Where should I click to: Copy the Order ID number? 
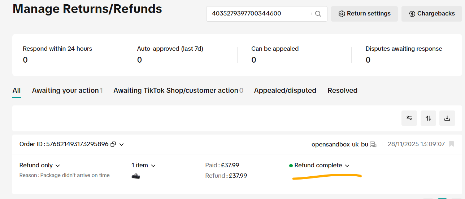[113, 144]
